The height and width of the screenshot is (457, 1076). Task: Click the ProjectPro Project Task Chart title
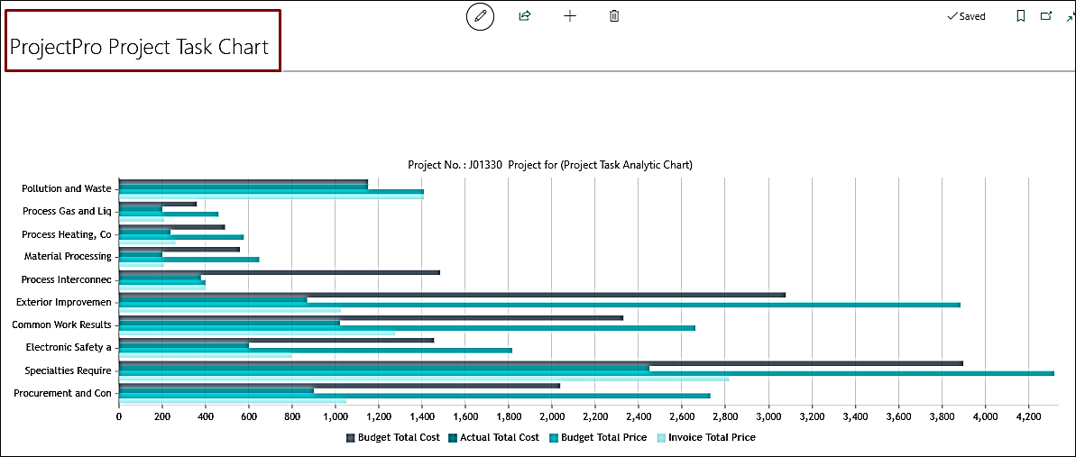pyautogui.click(x=139, y=47)
